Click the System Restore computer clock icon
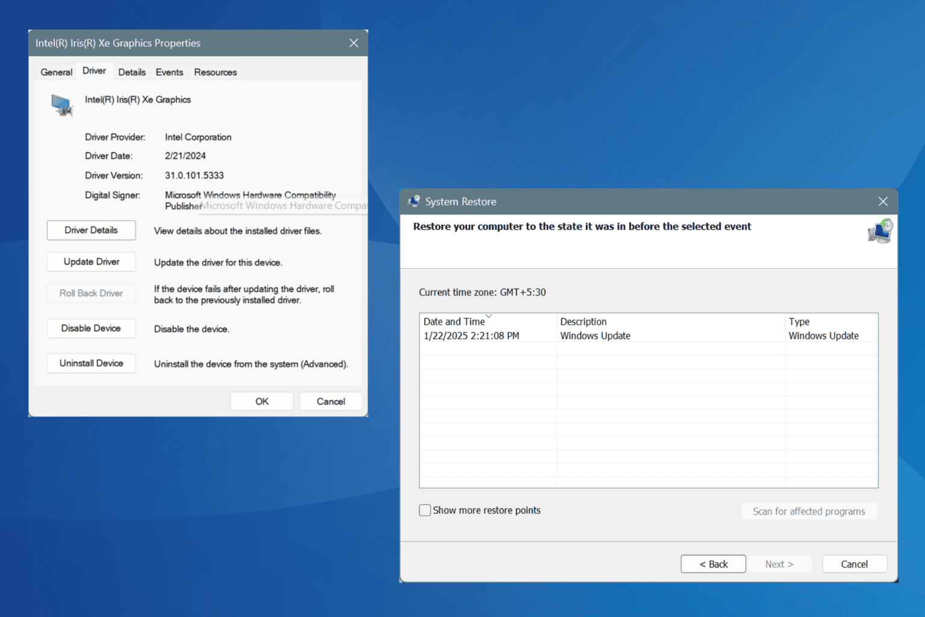The height and width of the screenshot is (617, 925). pos(880,231)
